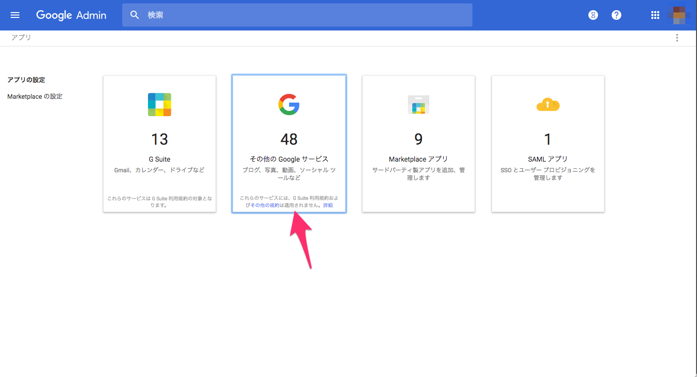Open the help question mark icon
697x377 pixels.
click(616, 15)
